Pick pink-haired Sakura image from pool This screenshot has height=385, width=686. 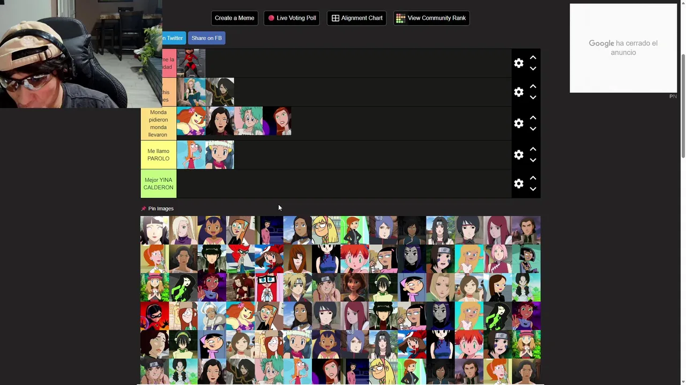pos(497,259)
